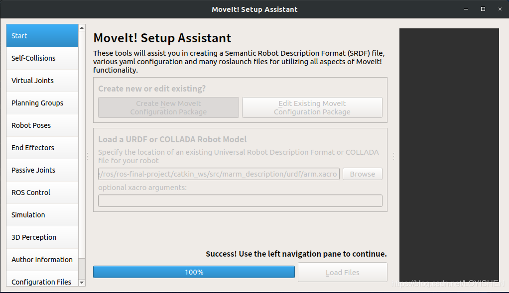Open the Self-Collisions page
This screenshot has height=293, width=509.
coord(42,58)
